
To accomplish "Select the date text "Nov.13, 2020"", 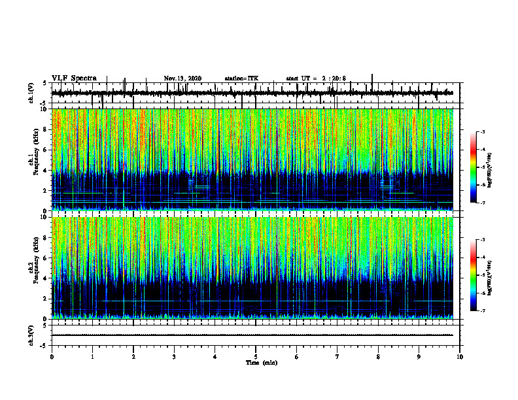I will point(182,78).
